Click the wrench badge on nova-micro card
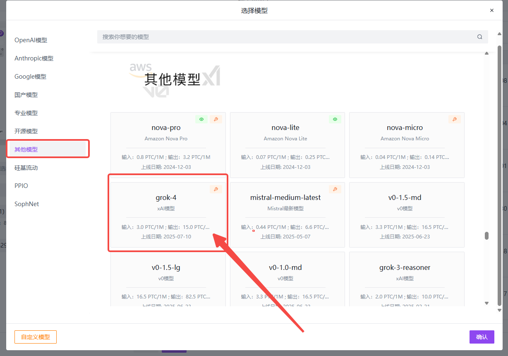508x356 pixels. (455, 119)
